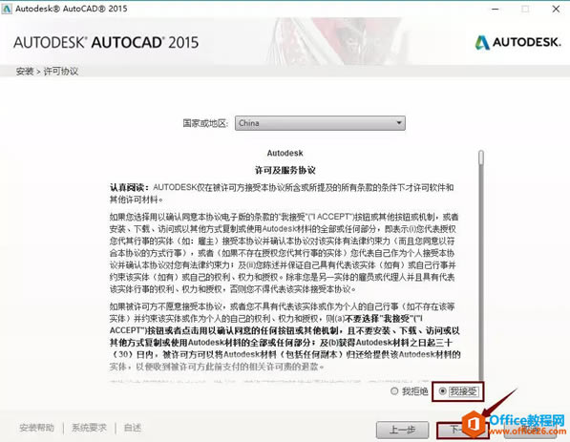Click the 认真阅读 bold text in agreement
Image resolution: width=570 pixels, height=442 pixels.
click(x=129, y=187)
